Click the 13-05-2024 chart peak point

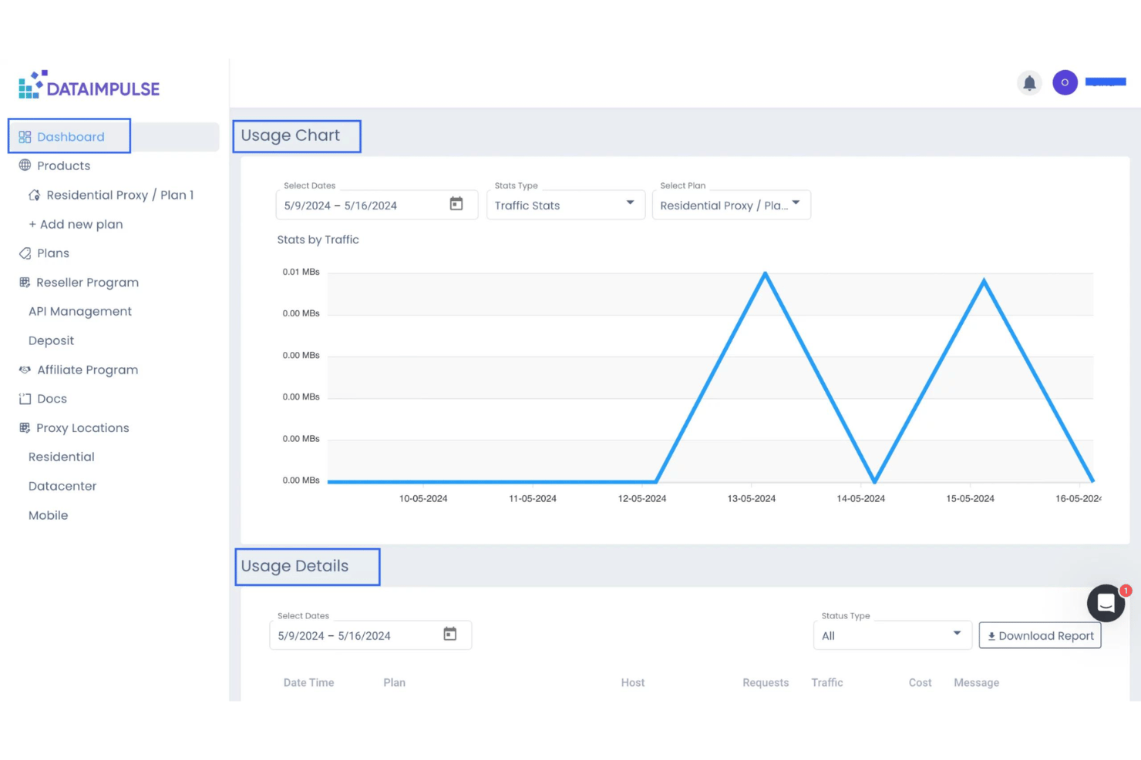pos(765,273)
